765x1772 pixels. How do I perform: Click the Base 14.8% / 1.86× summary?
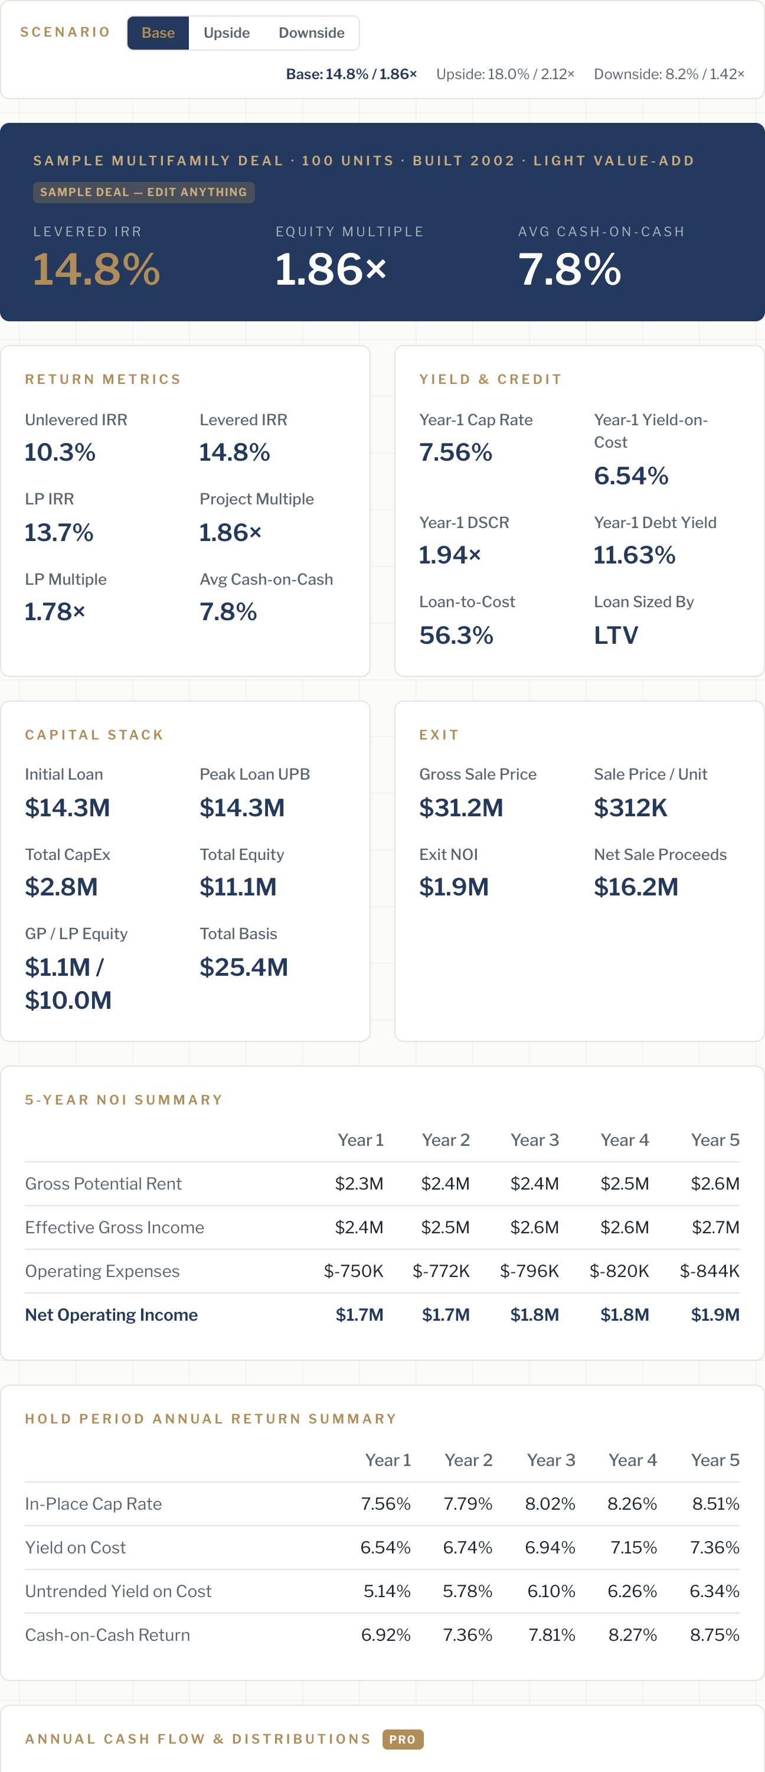[x=351, y=74]
